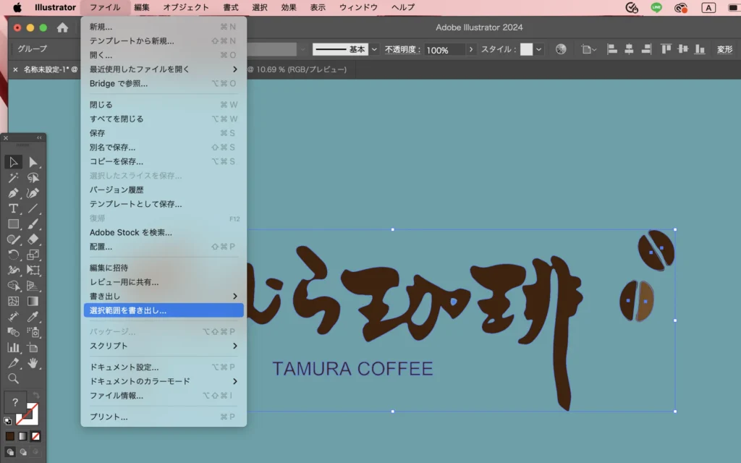Click the Recolor Artwork wheel icon
The width and height of the screenshot is (741, 463).
[x=561, y=49]
